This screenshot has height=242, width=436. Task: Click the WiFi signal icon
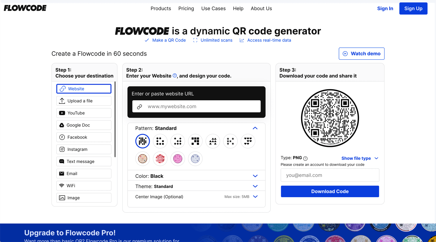(x=62, y=186)
